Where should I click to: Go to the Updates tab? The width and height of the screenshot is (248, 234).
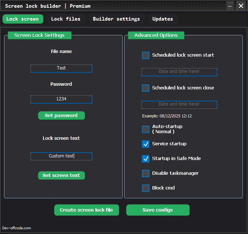pos(163,19)
